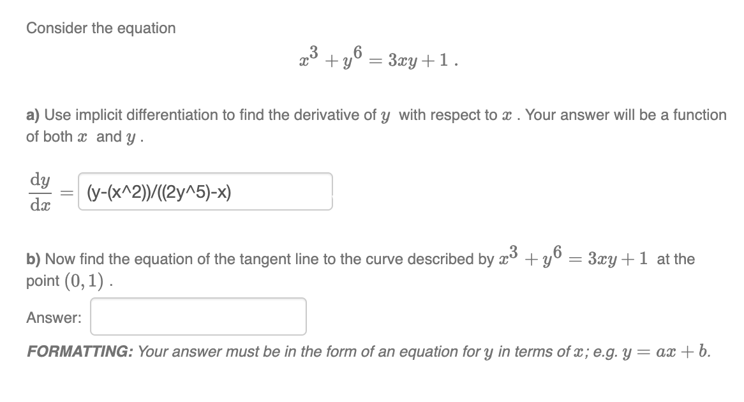Viewport: 744px width, 402px height.
Task: Click the part a) instruction text
Action: point(255,115)
